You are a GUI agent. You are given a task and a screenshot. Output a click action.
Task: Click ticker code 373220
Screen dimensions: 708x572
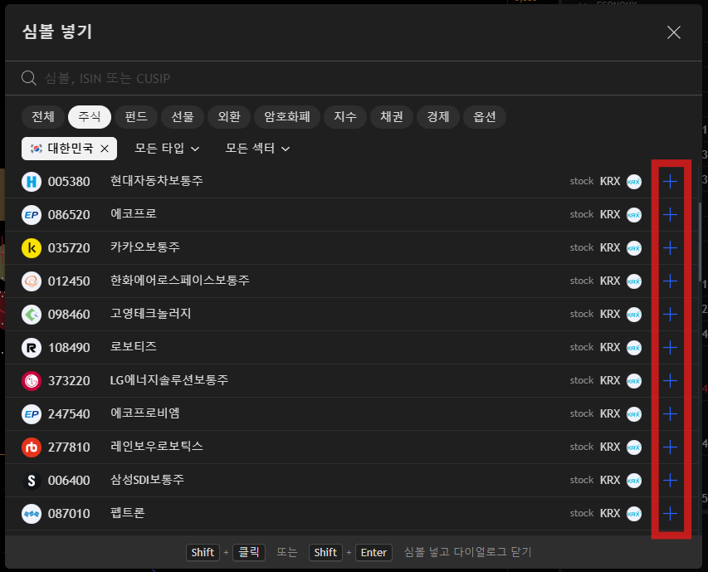[69, 381]
